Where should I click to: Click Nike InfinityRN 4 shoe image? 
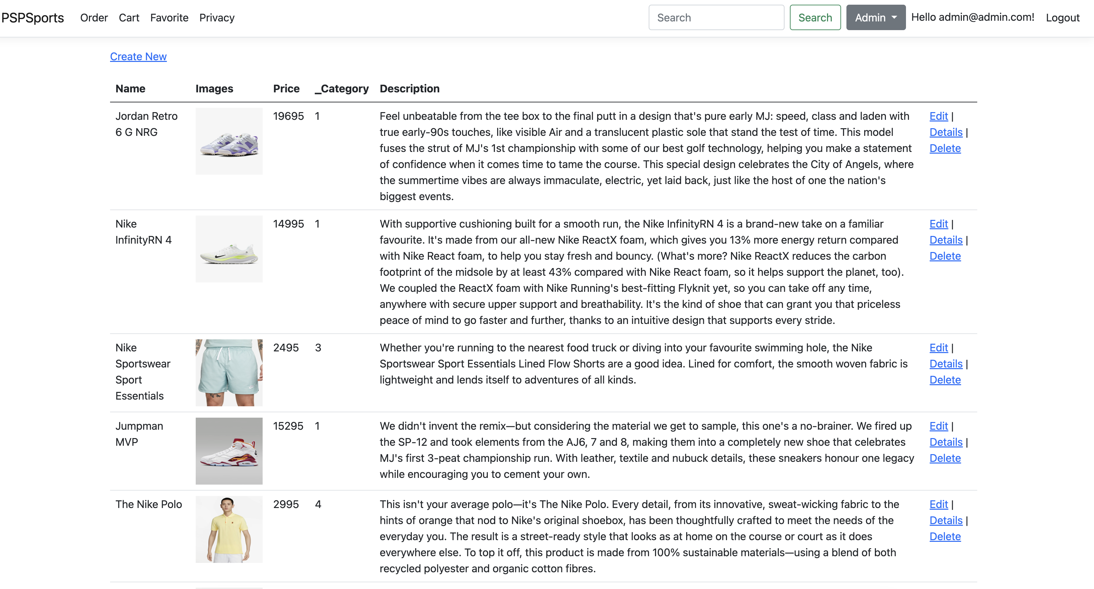pos(229,249)
